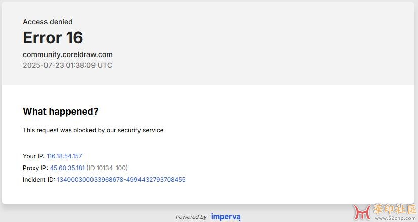Click the Incident ID label
The image size is (418, 222).
tap(39, 180)
